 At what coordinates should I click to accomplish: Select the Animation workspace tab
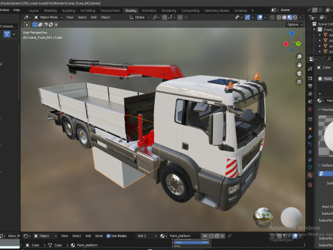click(x=149, y=10)
